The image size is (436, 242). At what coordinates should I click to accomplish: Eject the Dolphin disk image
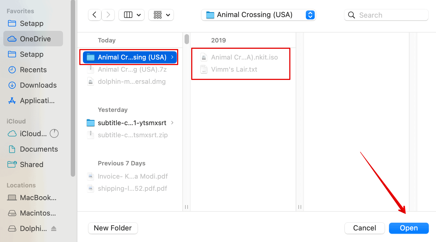(54, 228)
